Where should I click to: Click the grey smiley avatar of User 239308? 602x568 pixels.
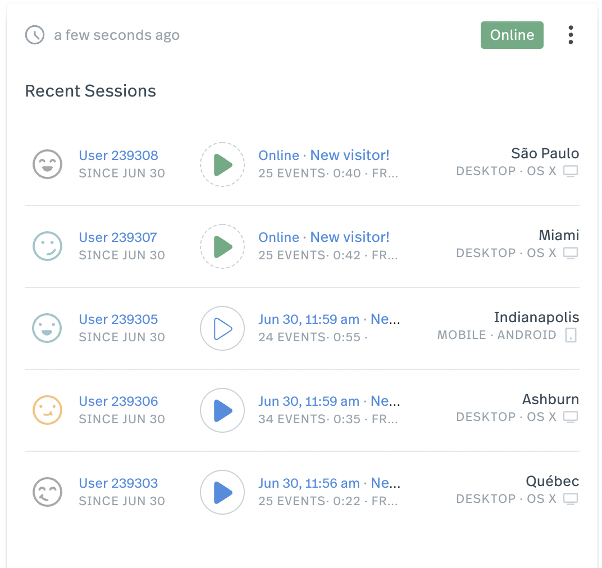pos(47,164)
